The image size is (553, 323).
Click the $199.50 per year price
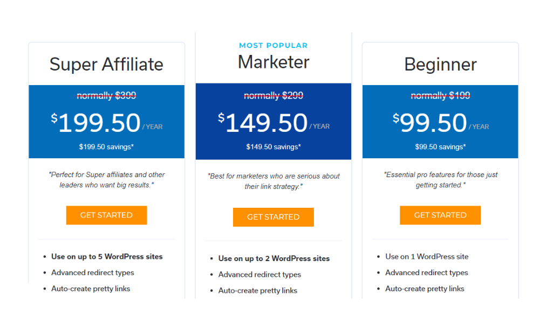click(x=106, y=123)
